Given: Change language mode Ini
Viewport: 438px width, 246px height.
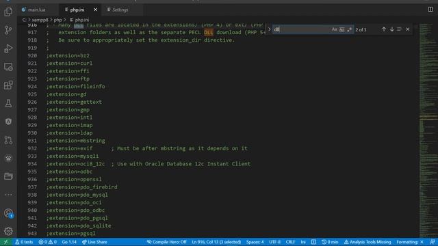Looking at the screenshot, I should pyautogui.click(x=303, y=242).
